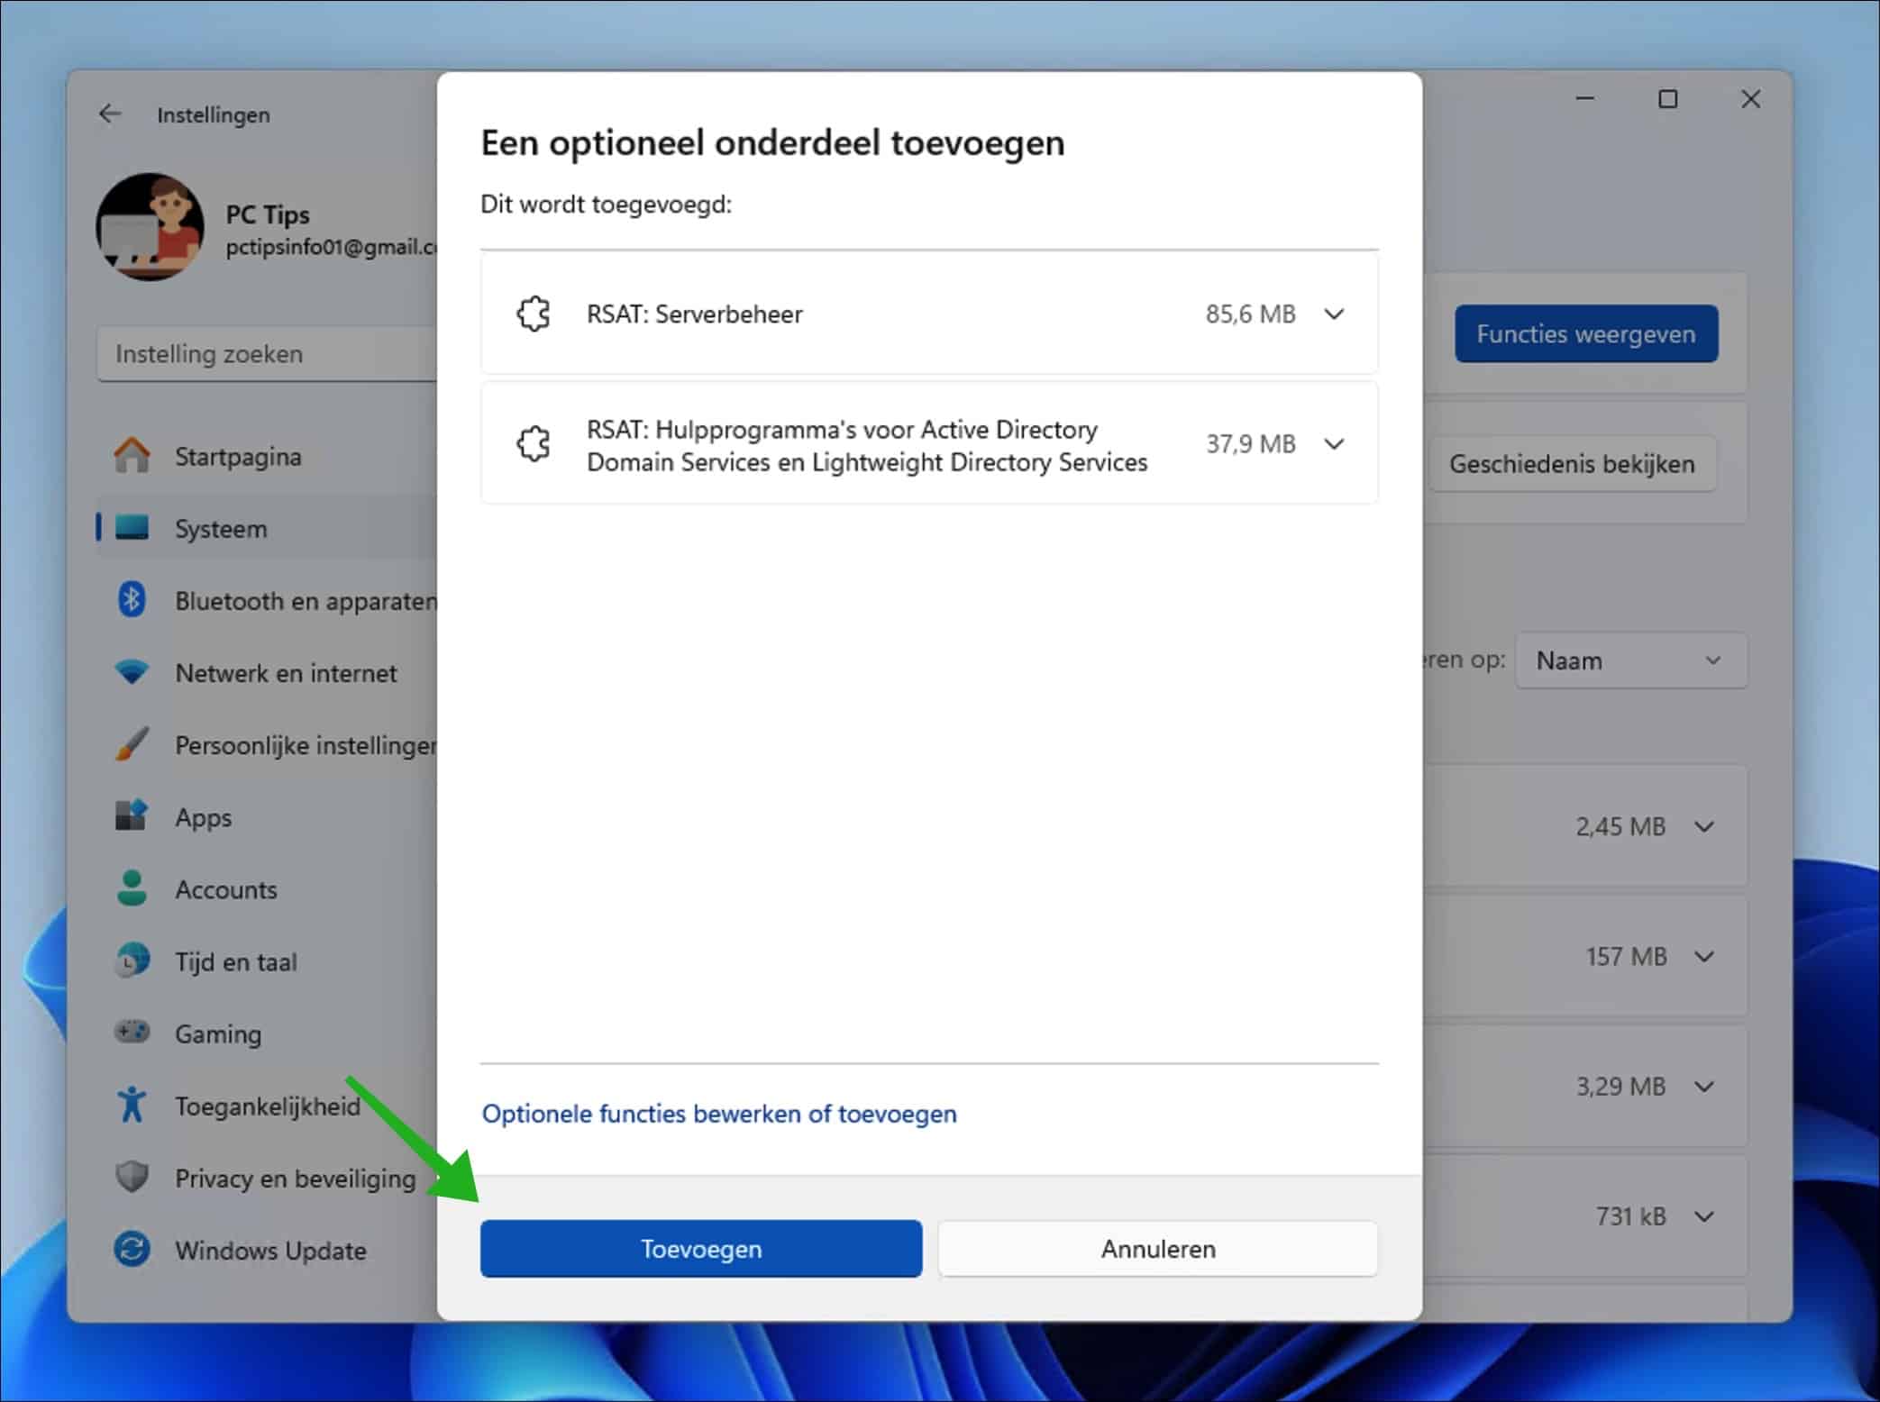Close the Instellingen window
The image size is (1880, 1402).
click(x=1750, y=99)
